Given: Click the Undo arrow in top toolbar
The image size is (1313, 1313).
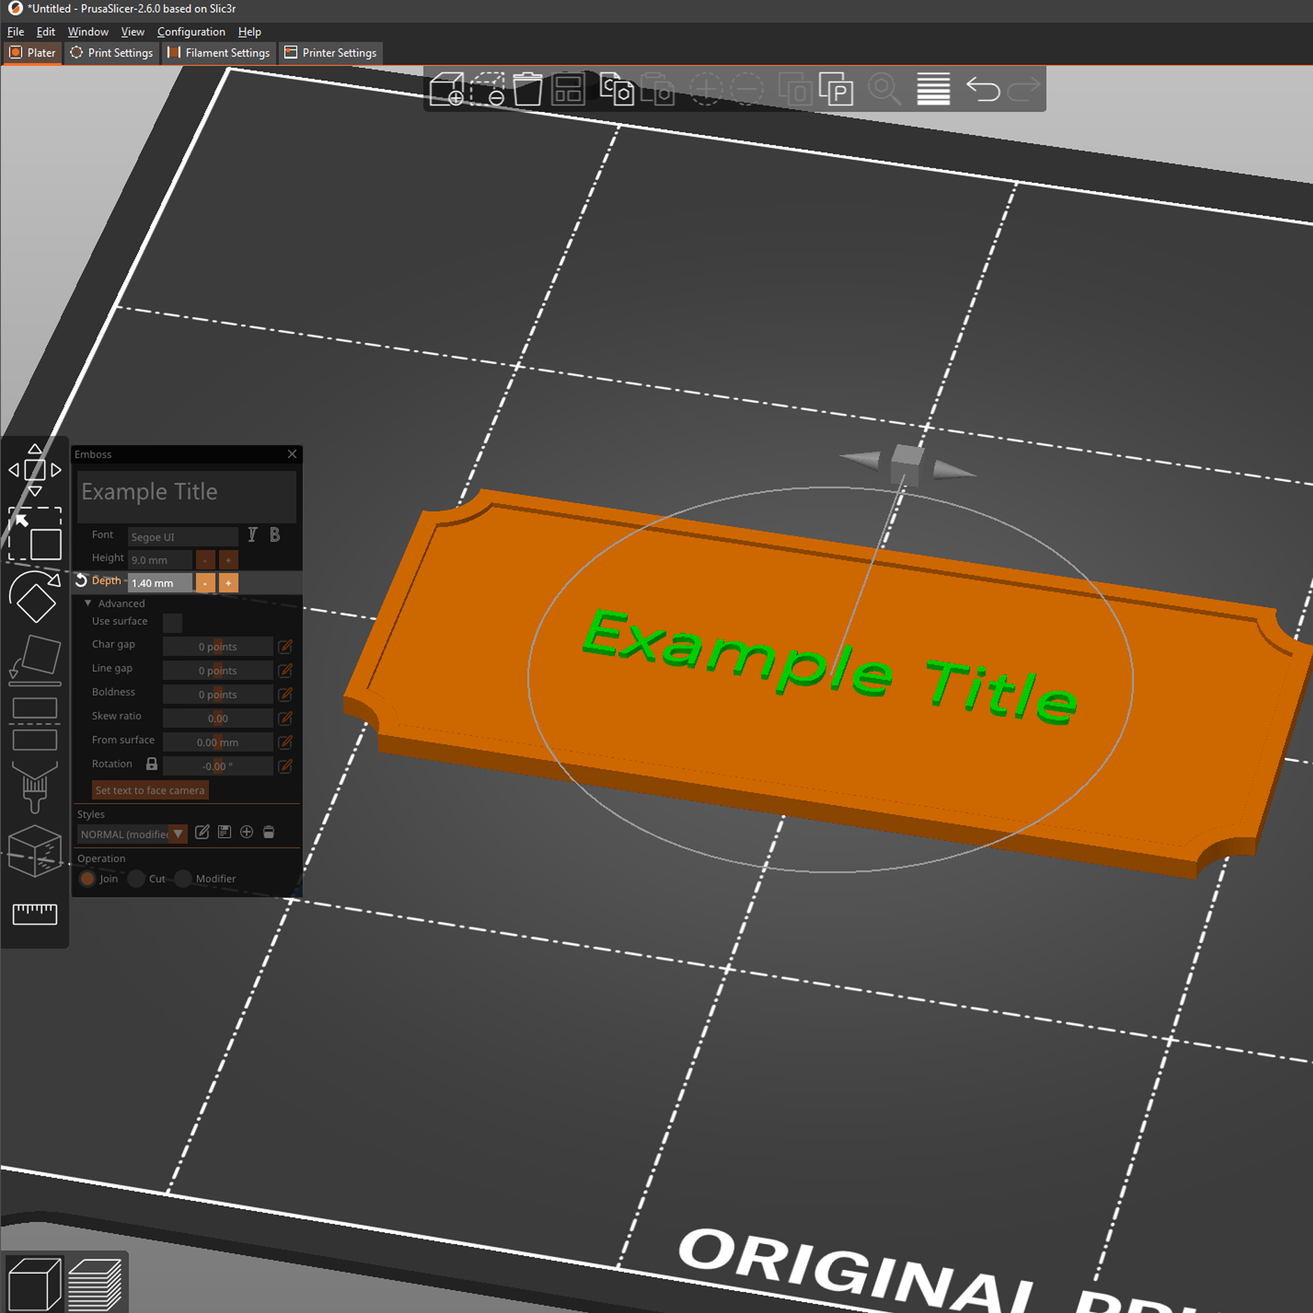Looking at the screenshot, I should [983, 89].
